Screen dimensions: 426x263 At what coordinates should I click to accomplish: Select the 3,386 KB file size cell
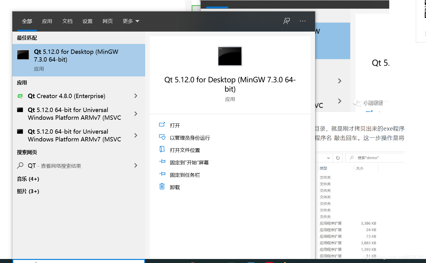[368, 223]
